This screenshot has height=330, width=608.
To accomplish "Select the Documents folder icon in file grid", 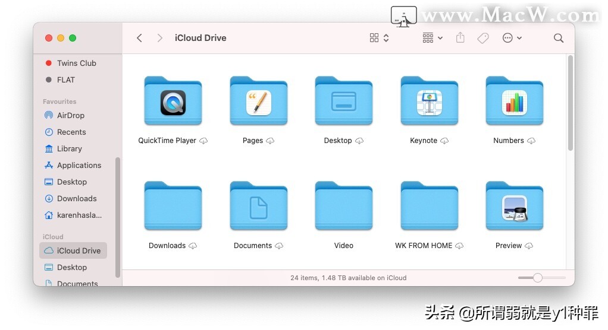I will (259, 206).
